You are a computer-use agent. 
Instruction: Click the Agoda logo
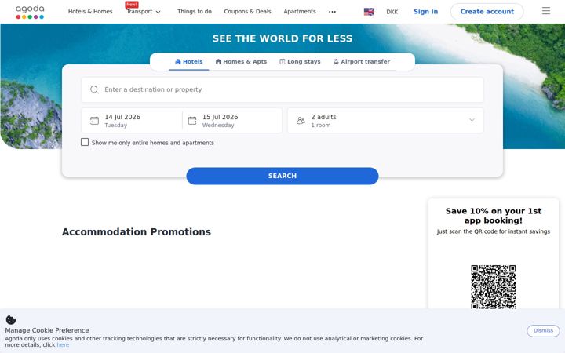[x=30, y=12]
